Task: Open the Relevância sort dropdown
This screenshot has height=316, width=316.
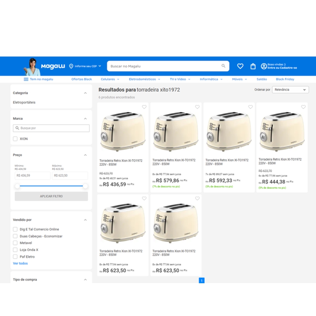Action: tap(290, 90)
